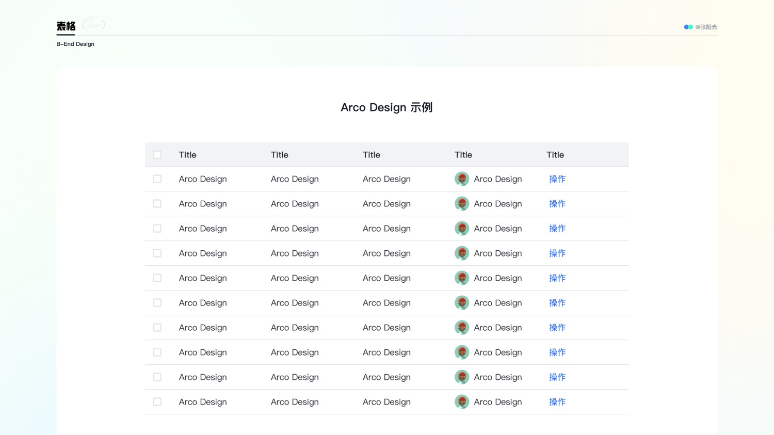Open the 操作 link in the ninth row
Viewport: 774px width, 435px height.
click(x=557, y=377)
